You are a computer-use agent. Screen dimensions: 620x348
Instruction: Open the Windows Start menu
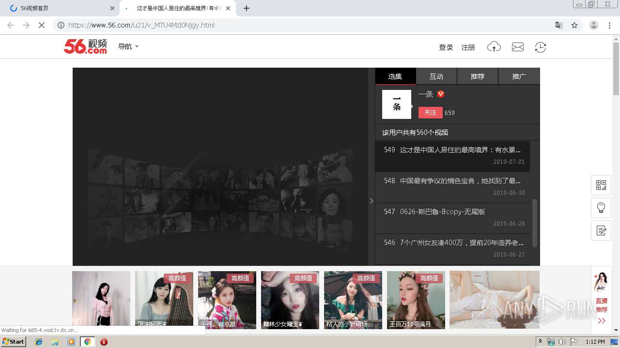(14, 342)
